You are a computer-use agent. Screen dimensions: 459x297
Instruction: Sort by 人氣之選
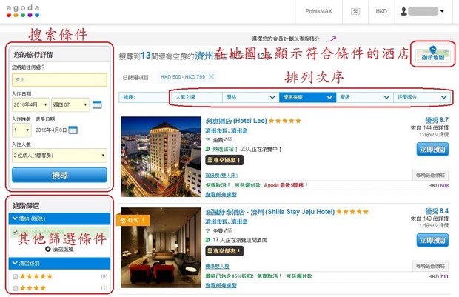click(x=197, y=97)
